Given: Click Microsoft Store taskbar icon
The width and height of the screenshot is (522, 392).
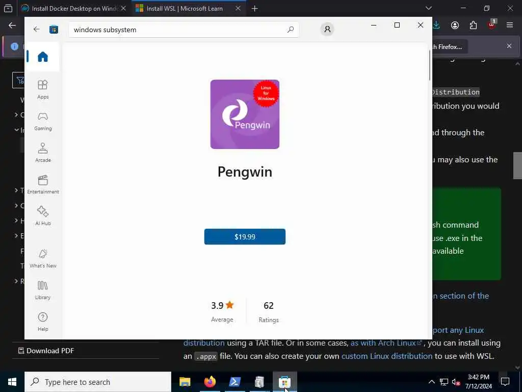Looking at the screenshot, I should pyautogui.click(x=284, y=382).
